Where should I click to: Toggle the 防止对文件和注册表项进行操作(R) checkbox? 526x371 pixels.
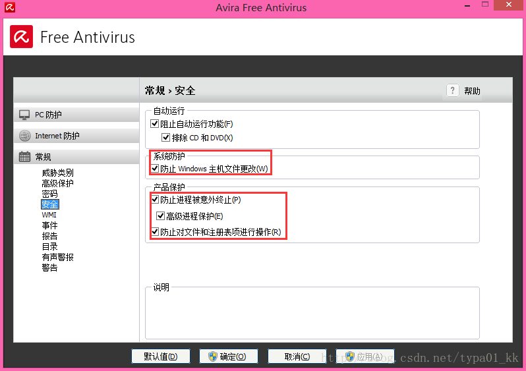pos(155,232)
